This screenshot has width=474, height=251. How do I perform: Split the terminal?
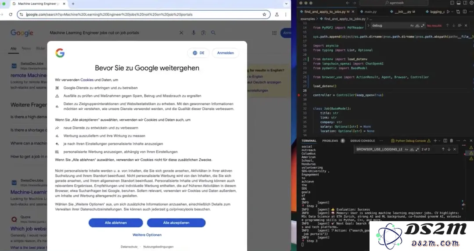pyautogui.click(x=445, y=140)
